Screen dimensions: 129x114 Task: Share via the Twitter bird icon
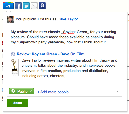click(26, 6)
